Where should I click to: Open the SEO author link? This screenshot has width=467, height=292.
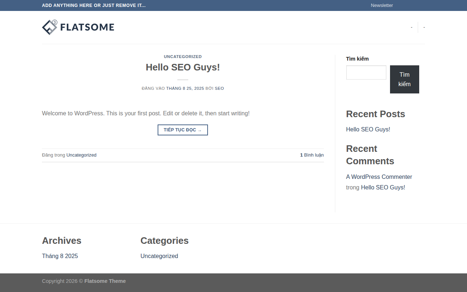(219, 88)
